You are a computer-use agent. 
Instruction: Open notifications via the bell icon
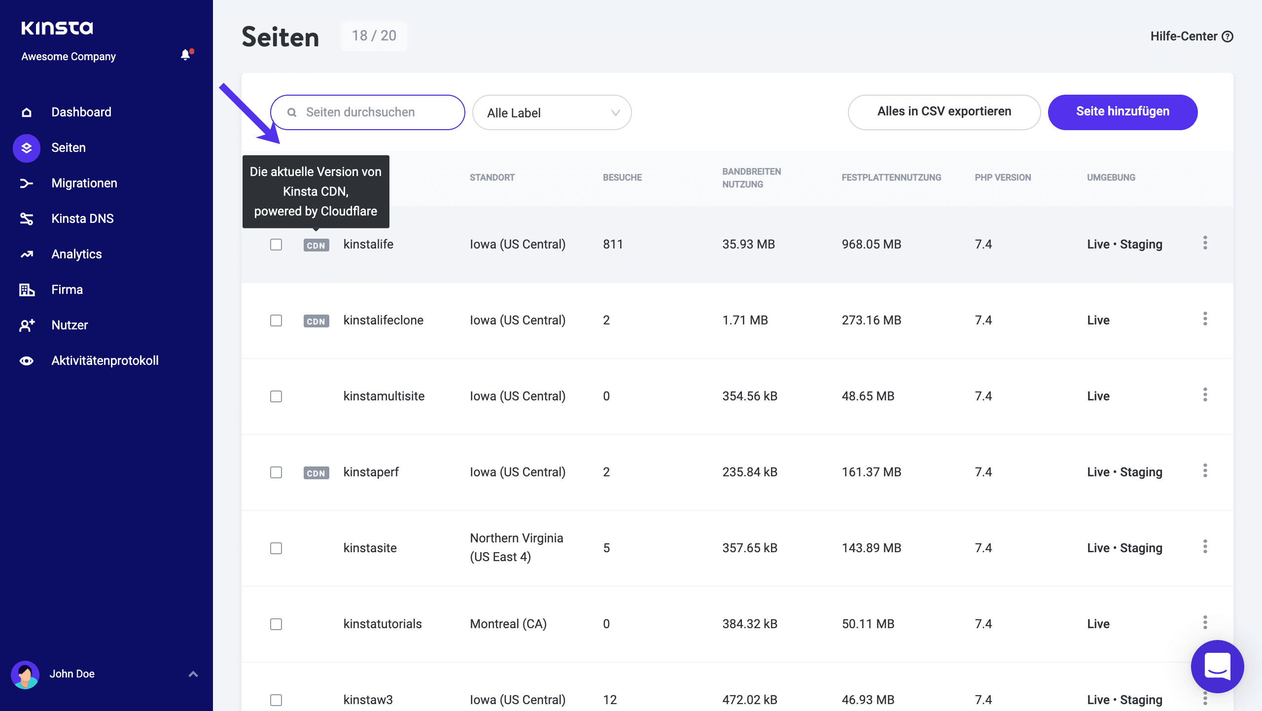(185, 55)
